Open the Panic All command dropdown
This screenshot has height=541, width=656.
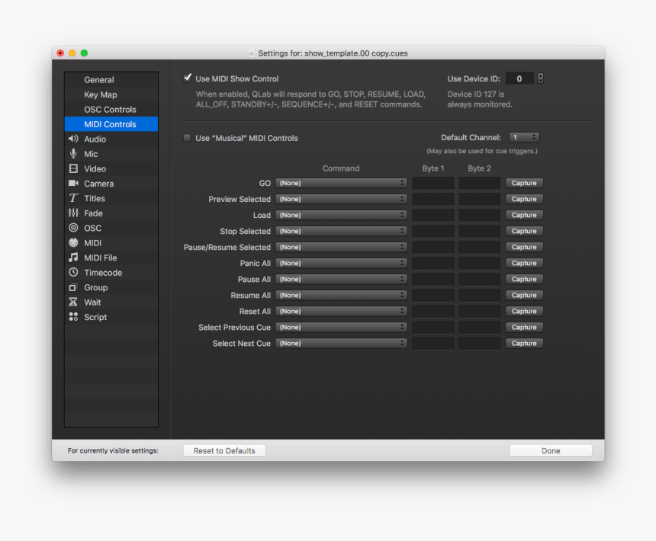pyautogui.click(x=341, y=263)
